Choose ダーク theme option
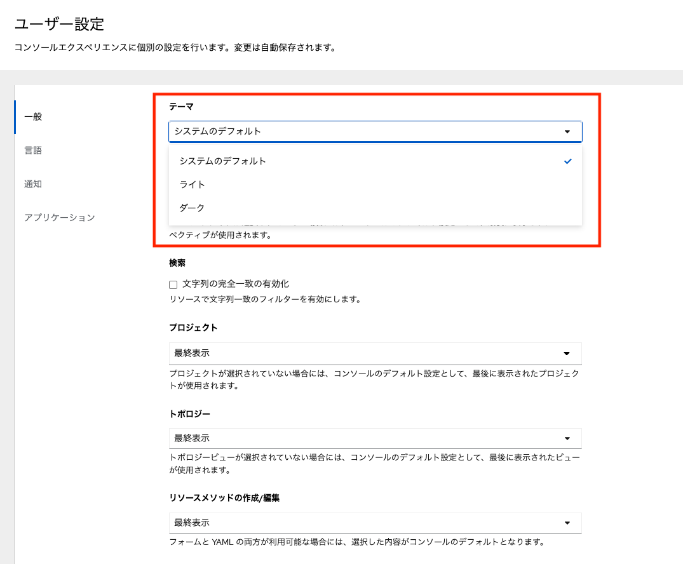Viewport: 683px width, 564px height. 375,208
